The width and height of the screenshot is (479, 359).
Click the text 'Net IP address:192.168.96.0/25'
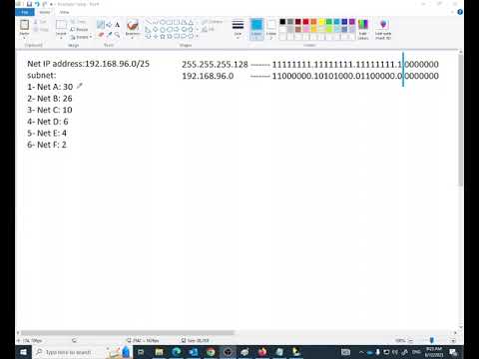88,64
